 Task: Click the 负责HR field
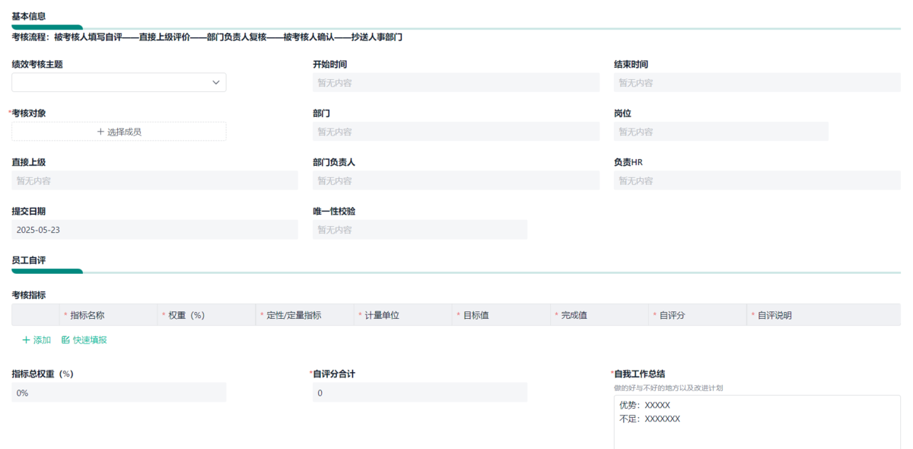coord(757,180)
